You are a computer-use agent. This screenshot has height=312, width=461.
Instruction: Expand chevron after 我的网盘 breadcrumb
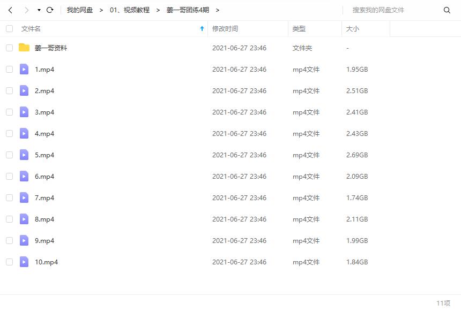point(101,10)
